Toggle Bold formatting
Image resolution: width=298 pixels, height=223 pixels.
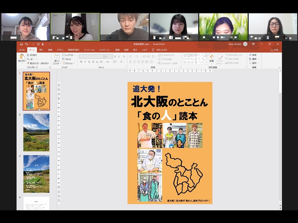pos(81,62)
